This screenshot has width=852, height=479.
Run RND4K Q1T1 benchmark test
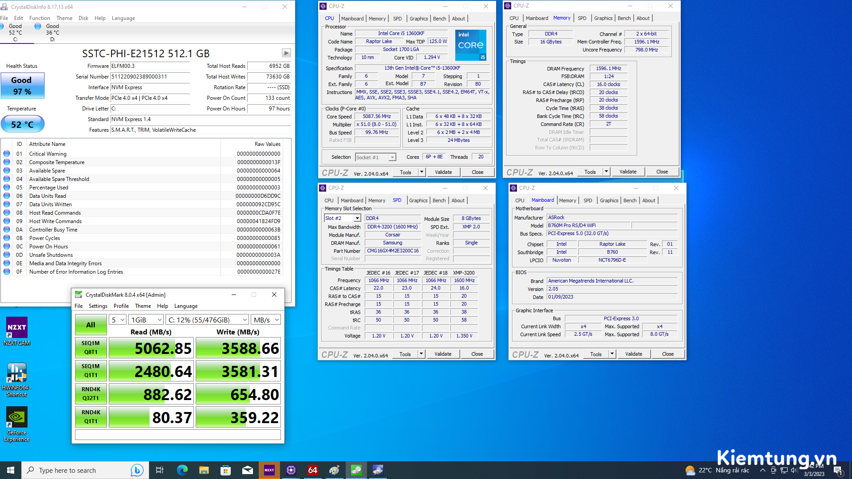click(x=91, y=417)
